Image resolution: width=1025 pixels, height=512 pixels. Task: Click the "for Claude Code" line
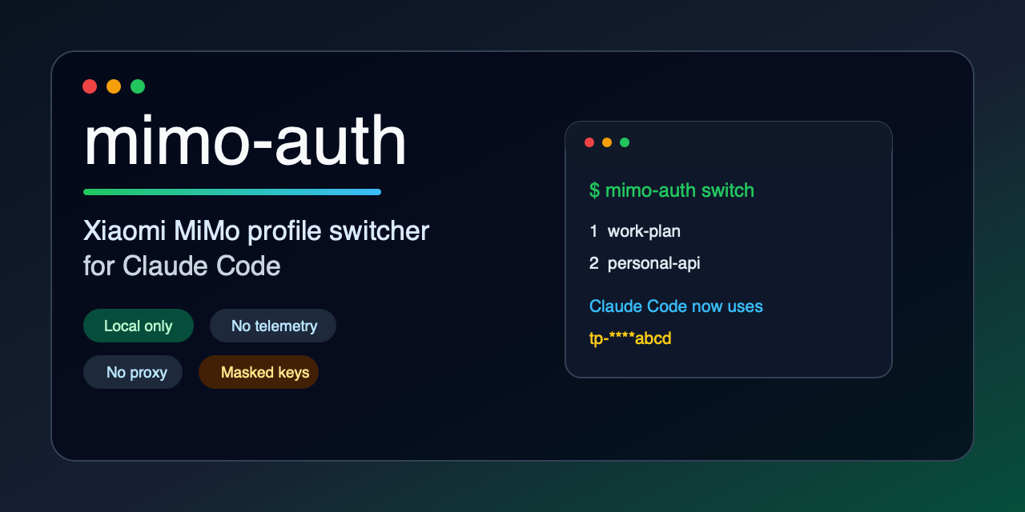click(182, 266)
